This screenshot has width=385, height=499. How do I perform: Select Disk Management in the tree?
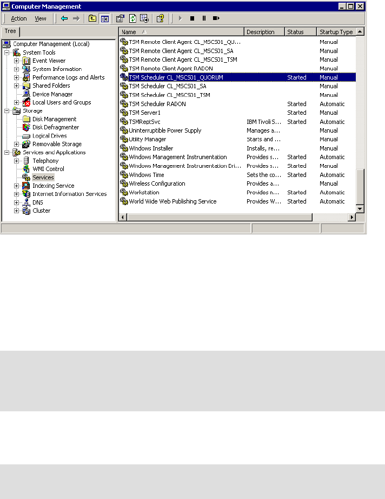pos(55,119)
